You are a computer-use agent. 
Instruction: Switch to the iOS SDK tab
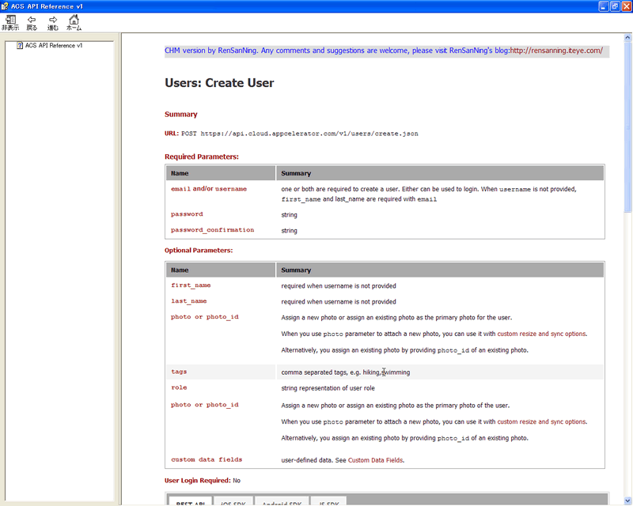233,501
